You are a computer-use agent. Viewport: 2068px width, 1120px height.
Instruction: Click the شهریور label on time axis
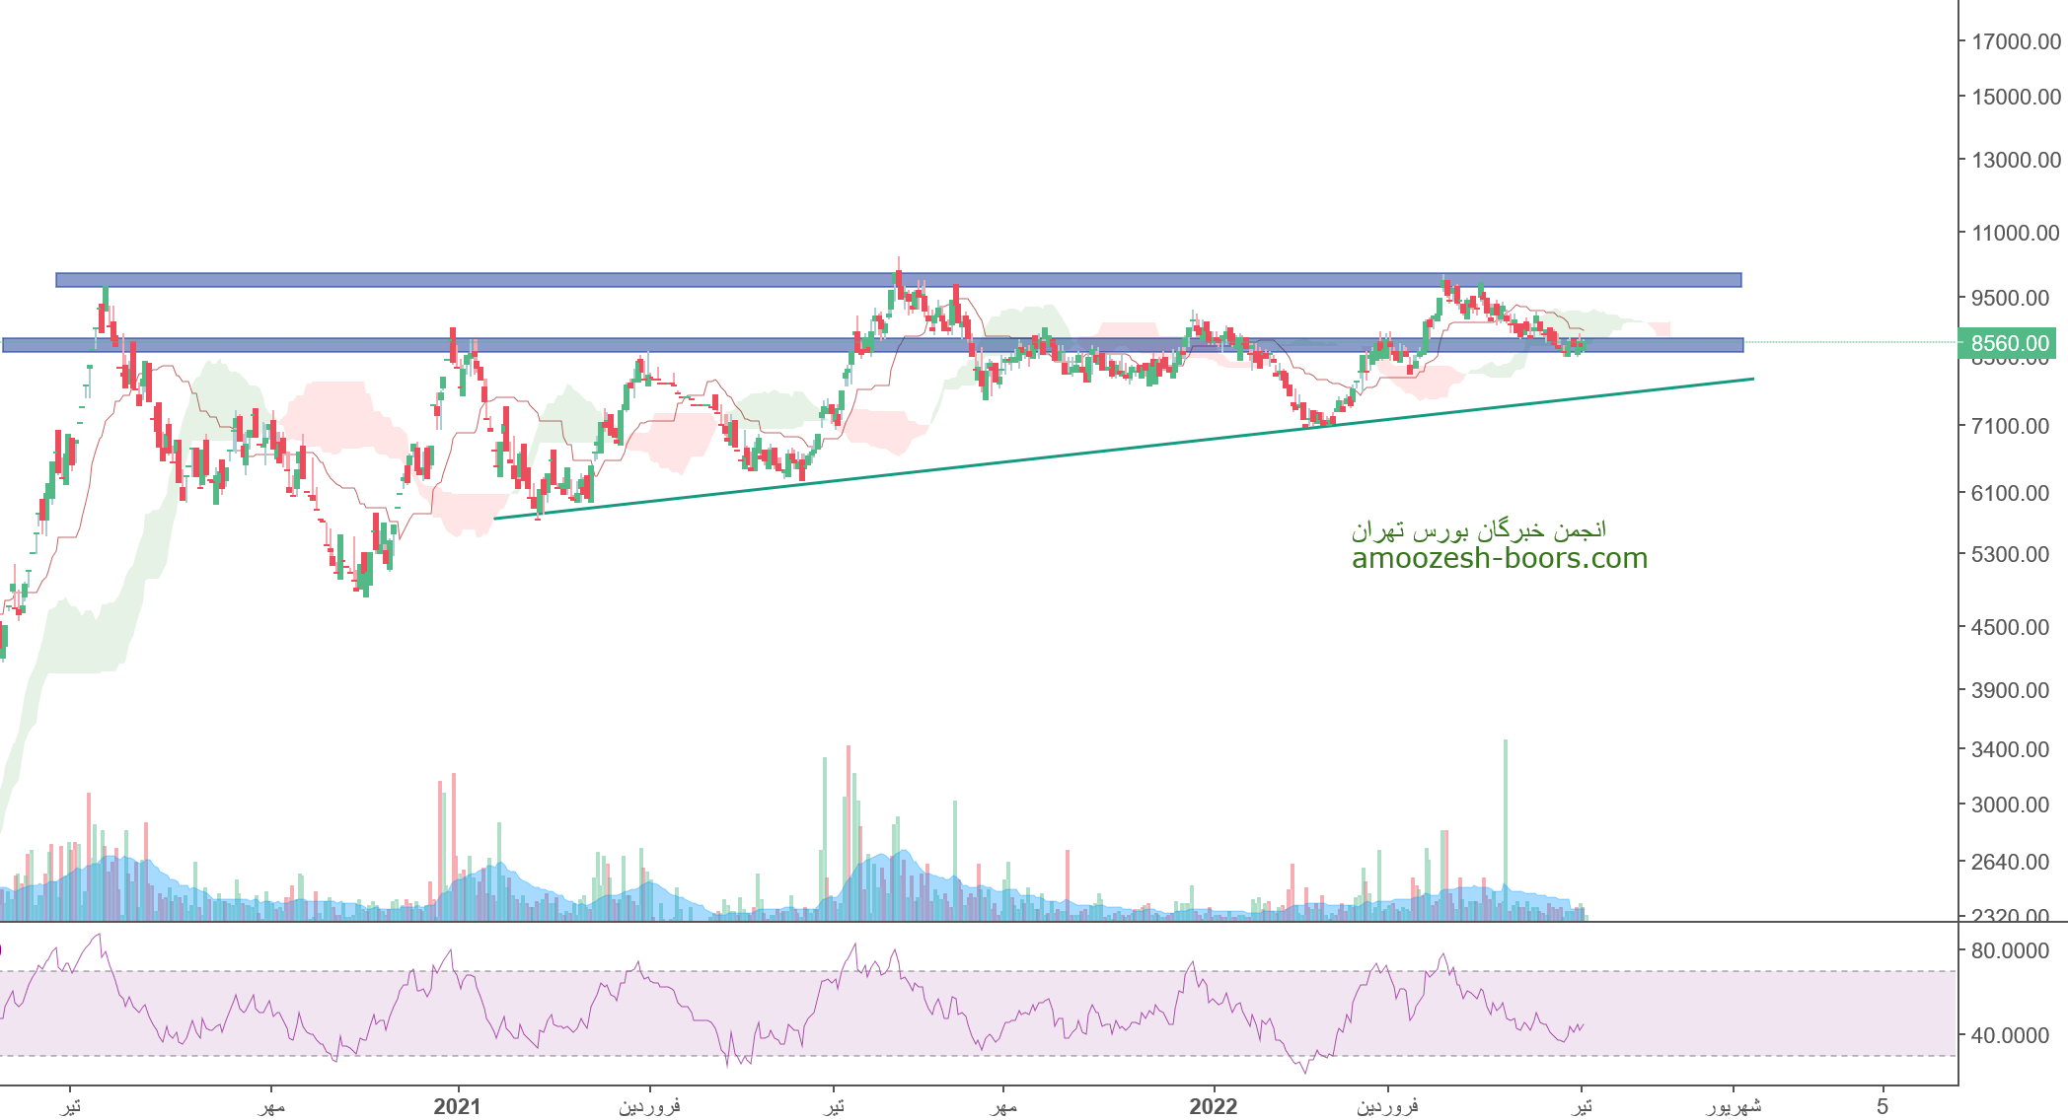point(1735,1106)
